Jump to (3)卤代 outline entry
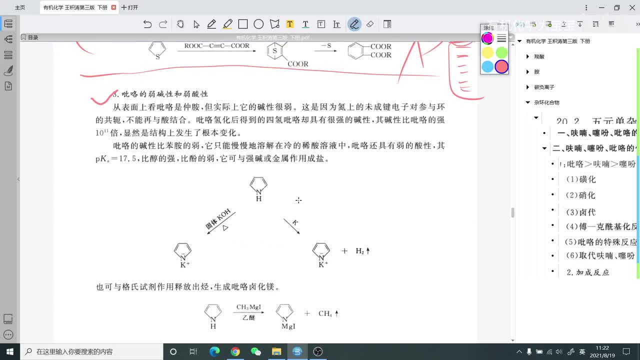Viewport: 640px width, 360px height. point(580,212)
